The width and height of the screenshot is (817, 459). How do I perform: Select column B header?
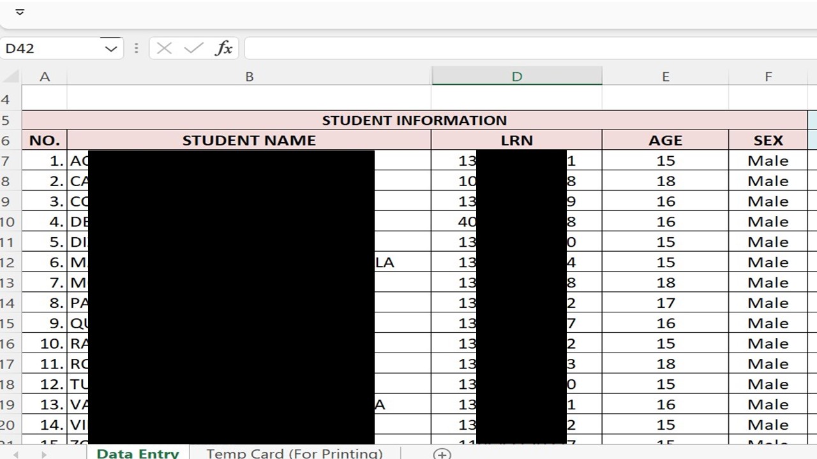click(249, 76)
